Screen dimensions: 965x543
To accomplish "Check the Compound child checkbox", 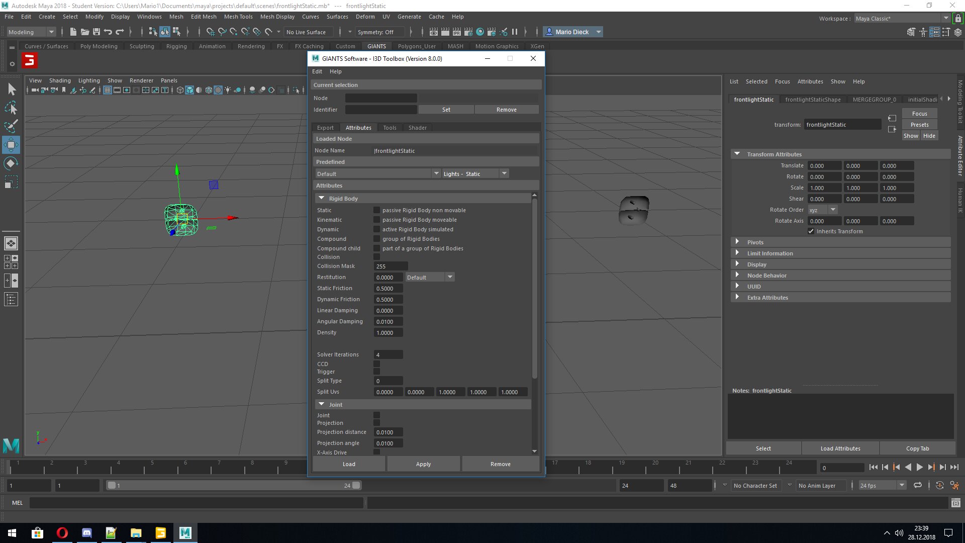I will pos(376,248).
